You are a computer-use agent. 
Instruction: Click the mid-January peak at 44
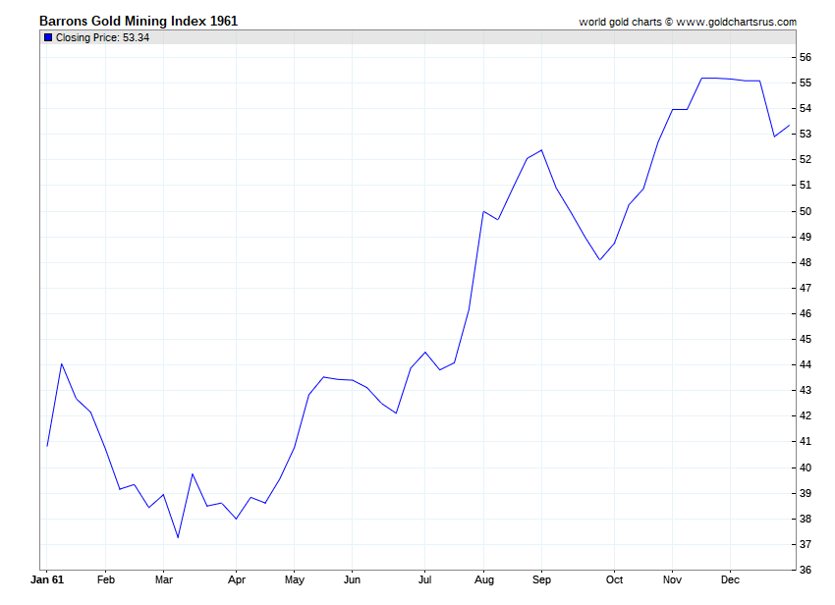pos(62,364)
